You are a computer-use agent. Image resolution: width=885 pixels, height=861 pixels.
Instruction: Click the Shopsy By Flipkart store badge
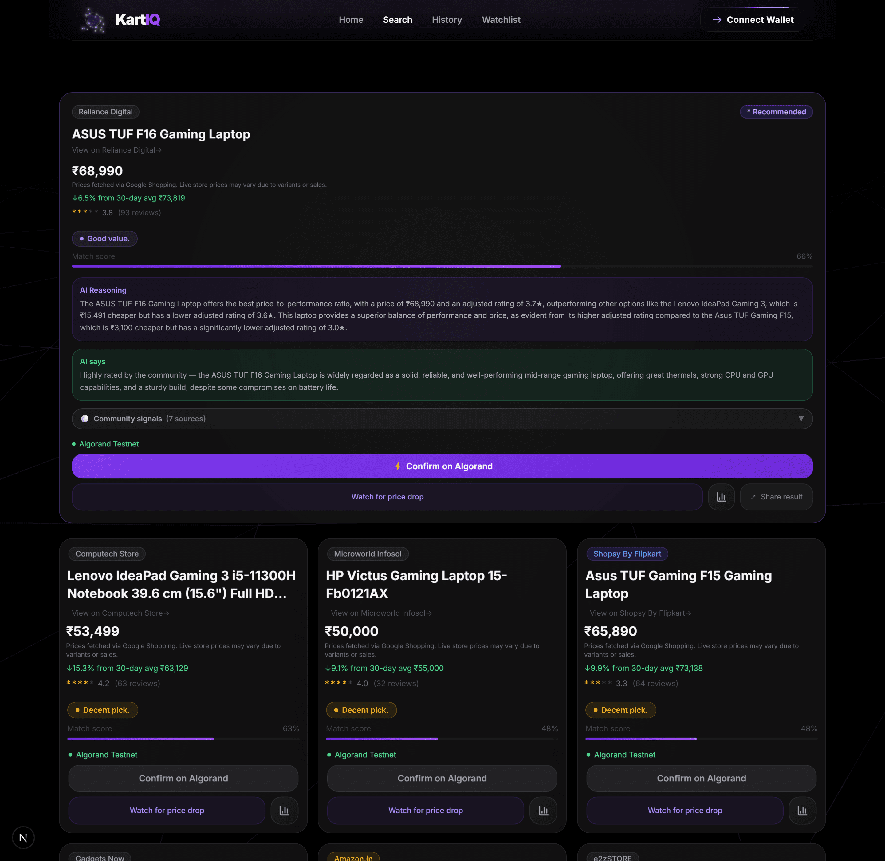point(627,554)
